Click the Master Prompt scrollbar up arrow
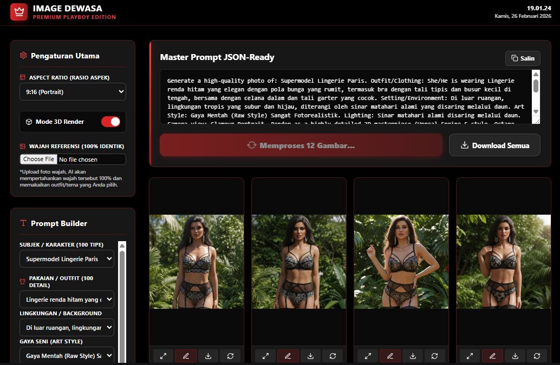 click(536, 74)
